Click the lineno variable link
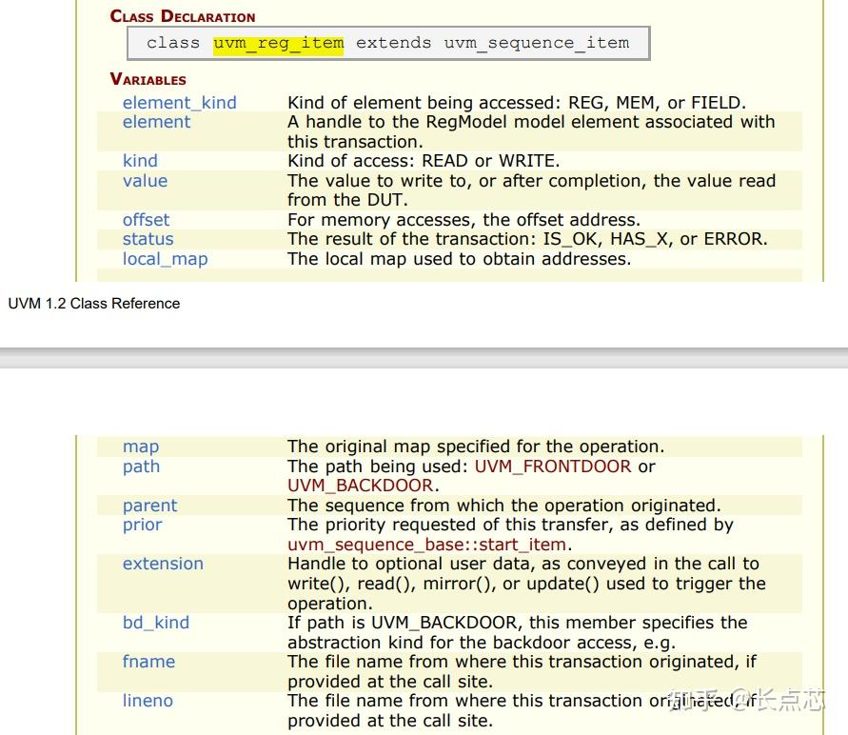Screen dimensions: 848x735 tap(148, 701)
